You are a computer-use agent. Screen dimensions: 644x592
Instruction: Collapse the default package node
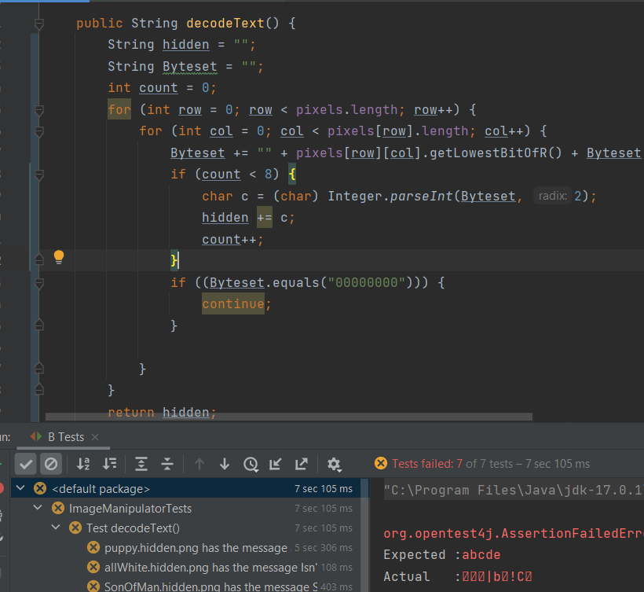20,489
